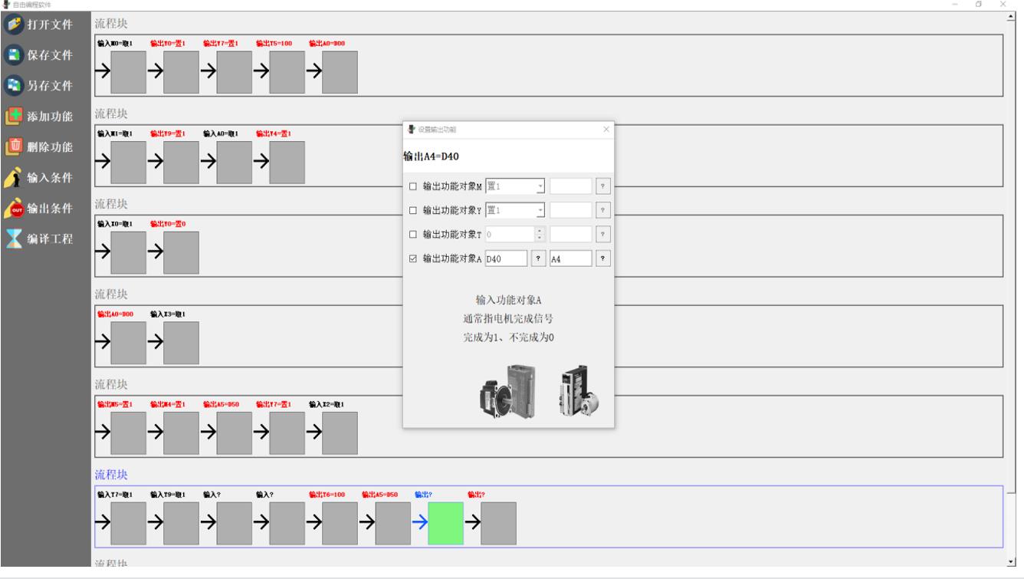
Task: Expand the 输出功能对象Y 置1 dropdown
Action: pyautogui.click(x=540, y=210)
